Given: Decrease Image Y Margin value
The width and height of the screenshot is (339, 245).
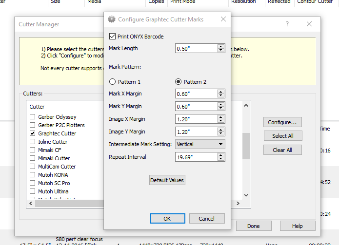Looking at the screenshot, I should coord(221,133).
